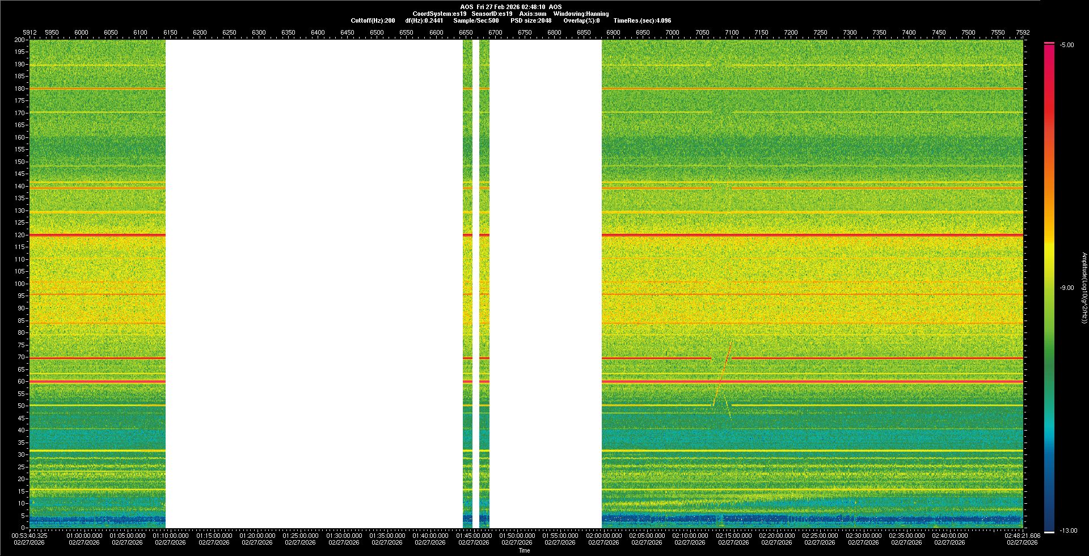
Task: Click the TimeRes.(sec):4.096 header label
Action: coord(642,20)
